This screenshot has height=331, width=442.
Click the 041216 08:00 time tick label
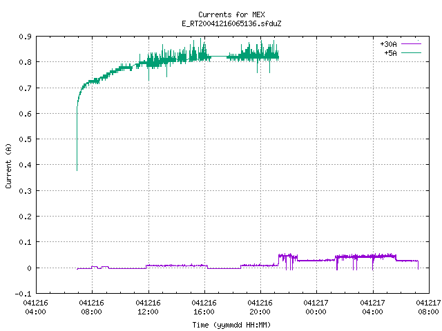point(92,308)
